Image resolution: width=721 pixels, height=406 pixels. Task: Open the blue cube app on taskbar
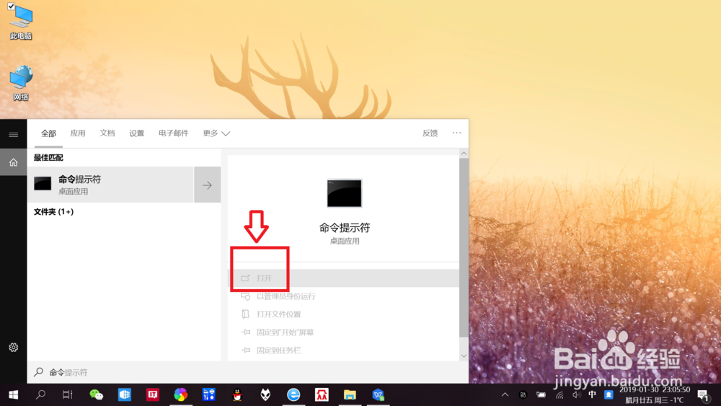[x=125, y=394]
